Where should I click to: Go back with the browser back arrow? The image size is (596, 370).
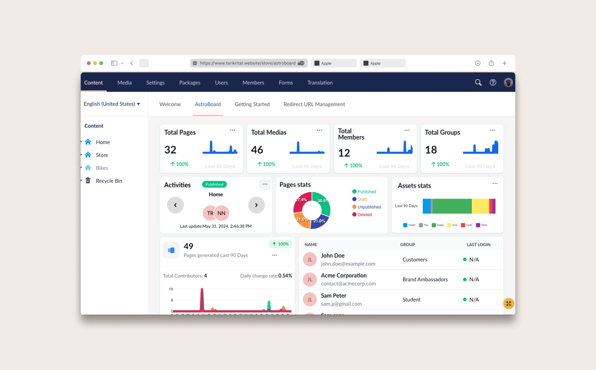[x=132, y=63]
